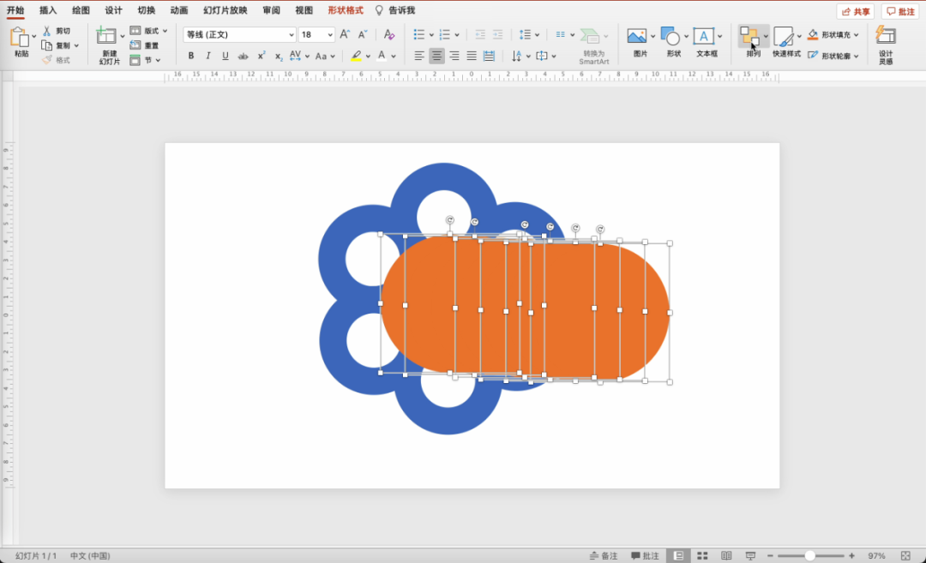Convert to SmartArt icon
Screen dimensions: 926x563
point(590,36)
